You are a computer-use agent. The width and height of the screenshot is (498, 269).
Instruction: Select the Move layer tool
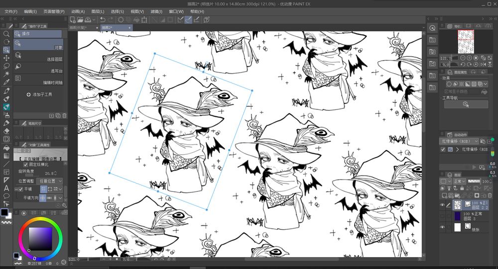6,58
